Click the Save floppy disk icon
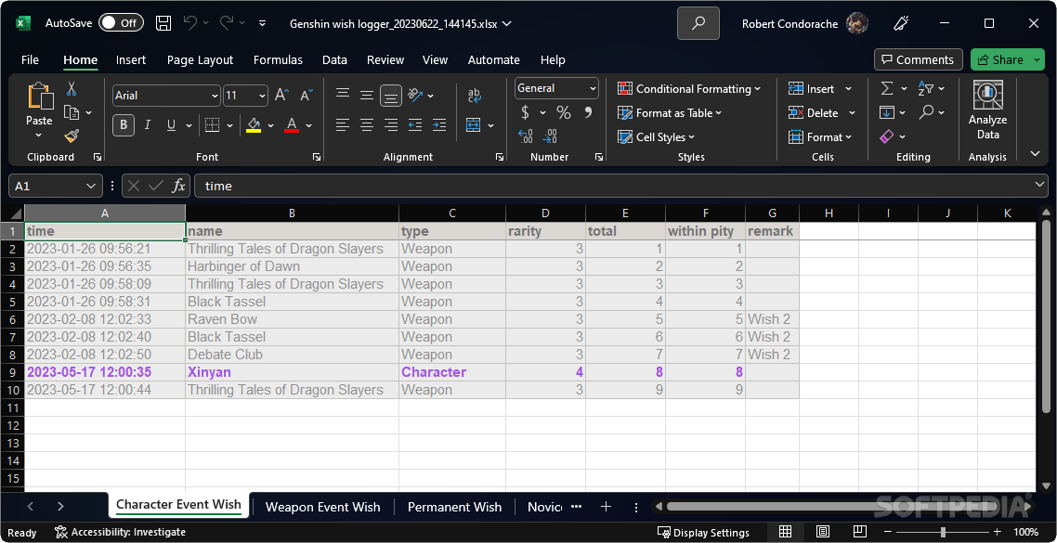Viewport: 1057px width, 543px height. click(x=163, y=23)
